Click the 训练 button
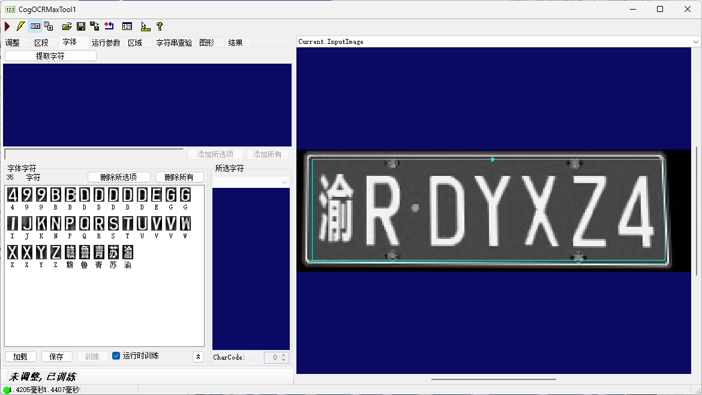The height and width of the screenshot is (395, 702). (92, 357)
